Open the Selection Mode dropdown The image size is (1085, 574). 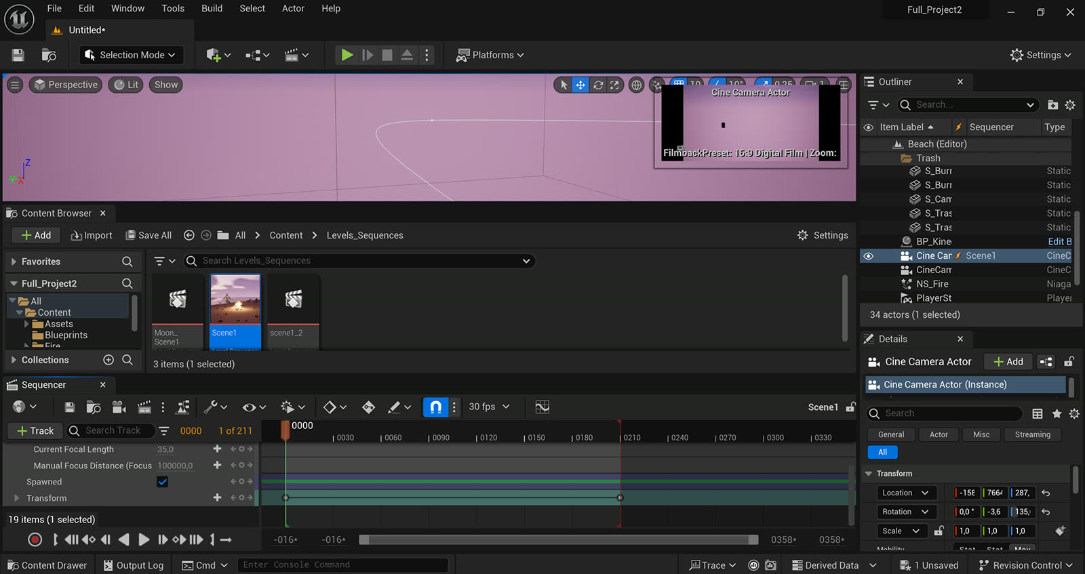(x=132, y=55)
